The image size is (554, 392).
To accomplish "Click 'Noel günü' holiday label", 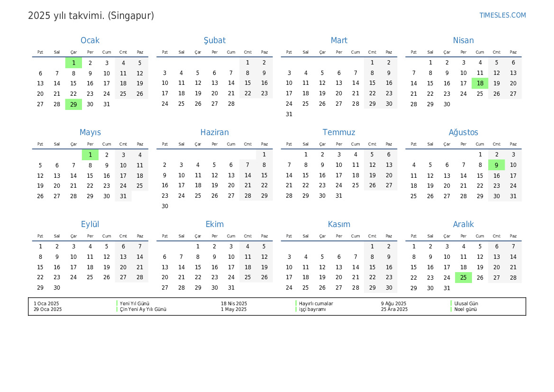I will pyautogui.click(x=465, y=310).
